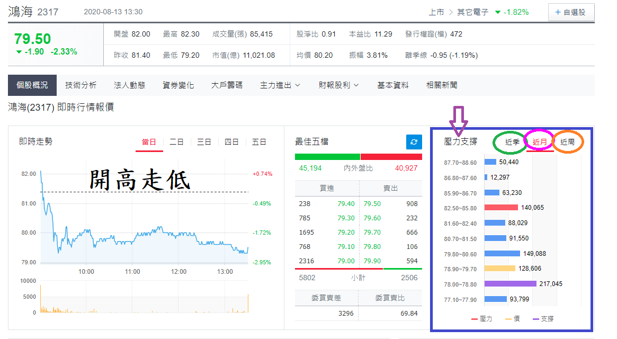The height and width of the screenshot is (339, 617).
Task: Click the 發行權證(檔) 472 figure
Action: [x=456, y=34]
